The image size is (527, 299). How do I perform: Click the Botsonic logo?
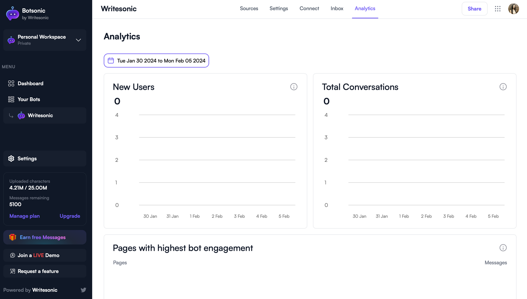[12, 14]
